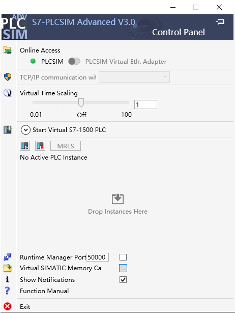Click the TCP/IP shield icon
Viewport: 235px width, 313px height.
[x=8, y=77]
